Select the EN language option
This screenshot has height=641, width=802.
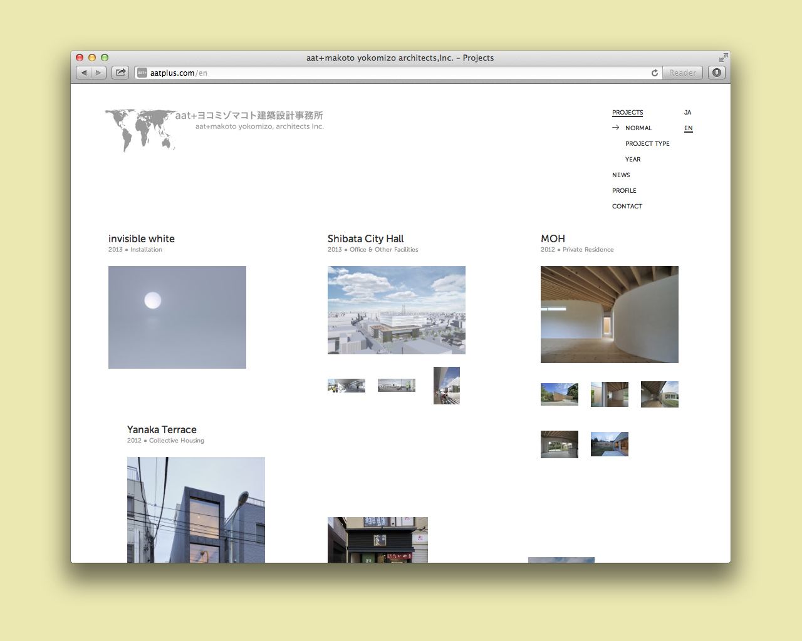tap(688, 128)
